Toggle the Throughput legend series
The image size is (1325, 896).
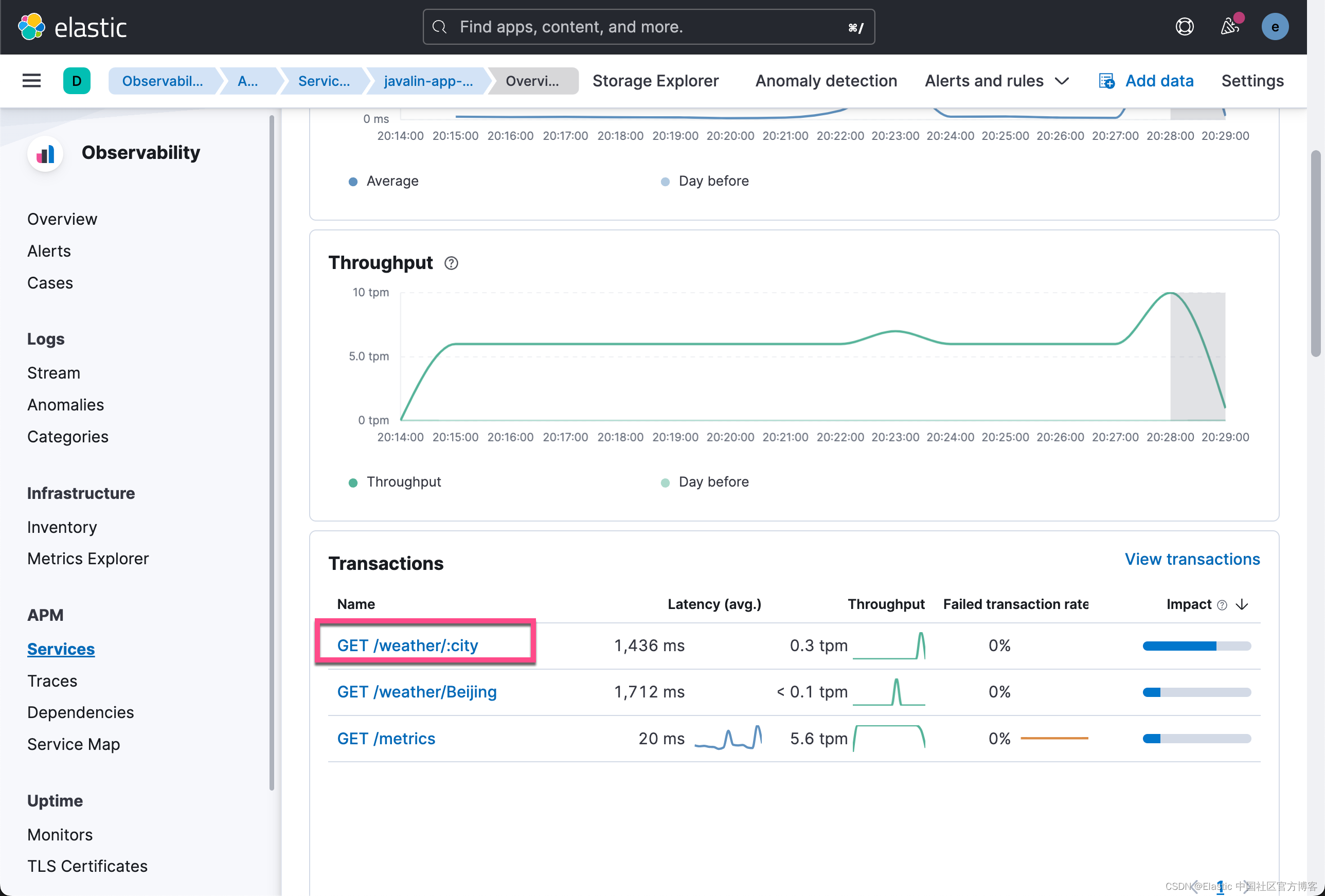click(x=395, y=482)
